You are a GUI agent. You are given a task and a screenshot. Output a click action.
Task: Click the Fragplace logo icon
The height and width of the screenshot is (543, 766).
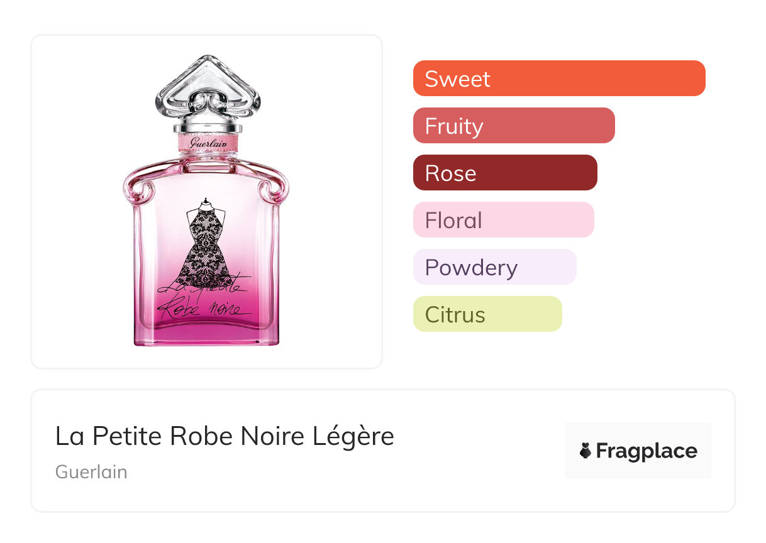(586, 451)
